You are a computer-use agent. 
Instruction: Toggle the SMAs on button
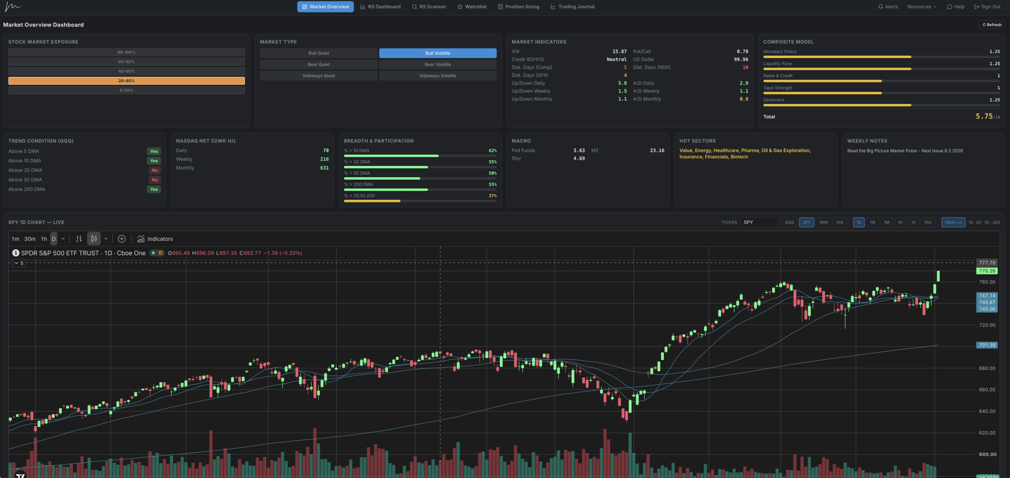(x=953, y=223)
